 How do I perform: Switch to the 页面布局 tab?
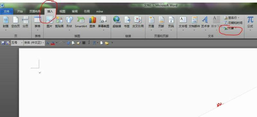pyautogui.click(x=35, y=12)
